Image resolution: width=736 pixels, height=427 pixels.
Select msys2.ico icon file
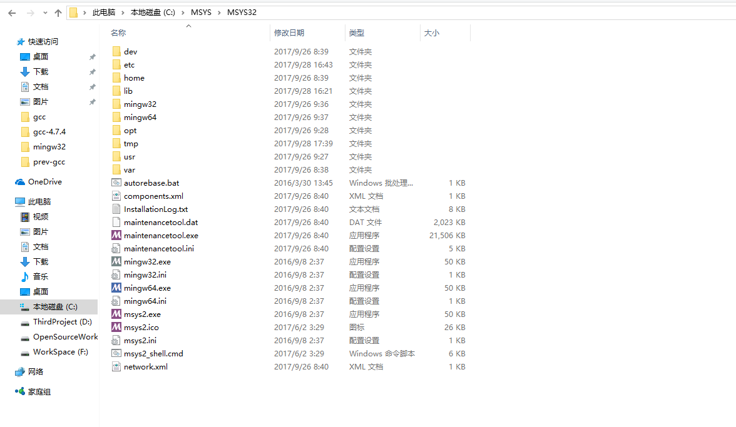(116, 327)
